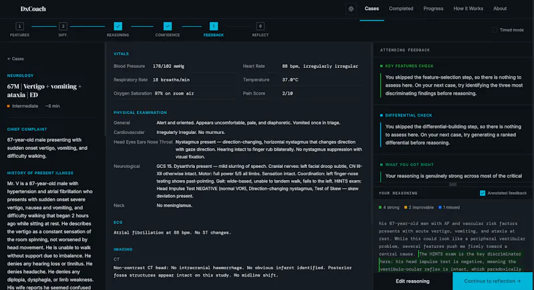Viewport: 534px width, 290px height.
Task: Click the green 4 strong legend marker
Action: tap(380, 207)
